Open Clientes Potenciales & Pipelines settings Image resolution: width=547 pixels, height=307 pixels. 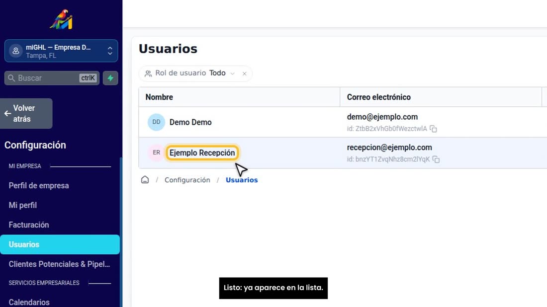point(59,264)
